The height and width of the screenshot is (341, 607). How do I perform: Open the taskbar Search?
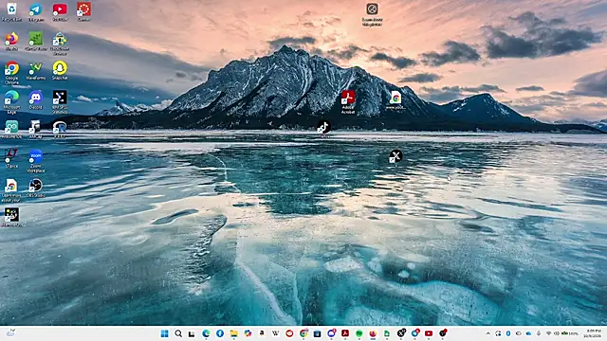178,333
